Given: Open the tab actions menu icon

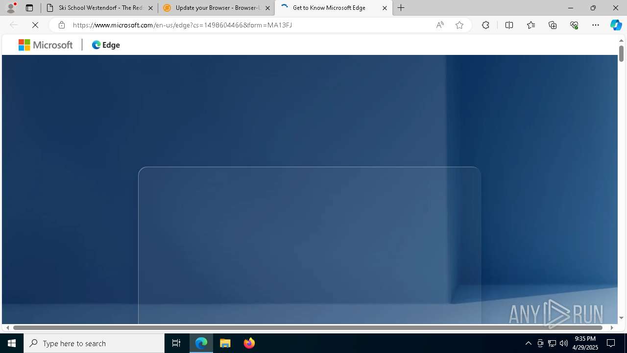Looking at the screenshot, I should tap(29, 8).
